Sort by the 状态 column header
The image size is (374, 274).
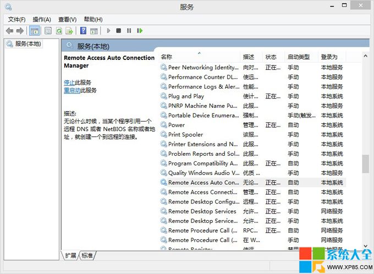(273, 57)
